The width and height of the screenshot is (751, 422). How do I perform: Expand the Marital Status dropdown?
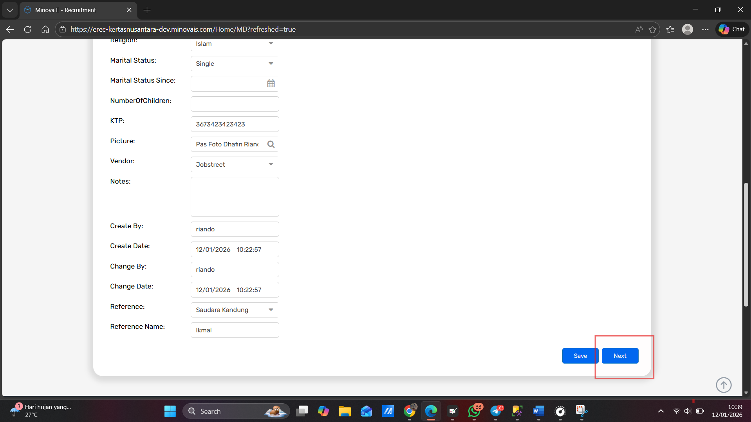[271, 63]
